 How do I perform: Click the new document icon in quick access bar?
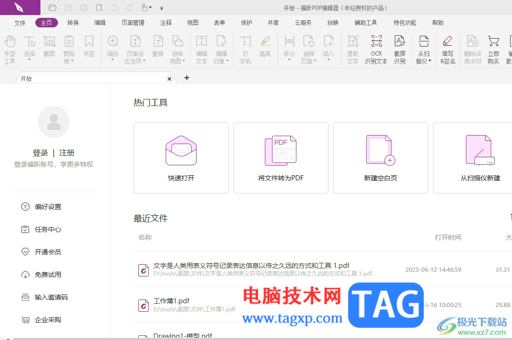click(x=99, y=8)
